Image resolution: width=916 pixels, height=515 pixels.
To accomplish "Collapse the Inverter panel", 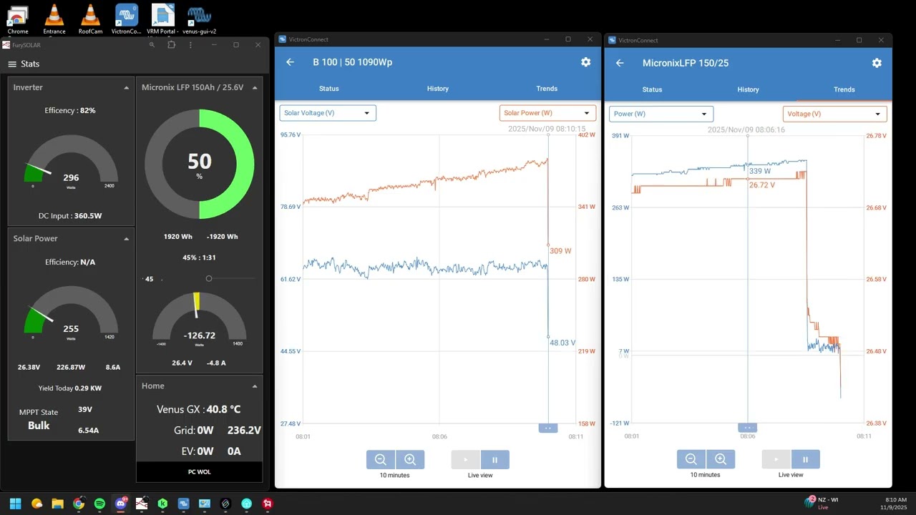I will coord(127,88).
